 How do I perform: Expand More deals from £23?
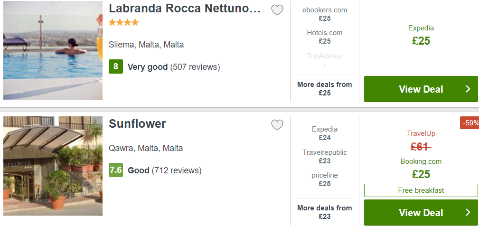pyautogui.click(x=324, y=212)
